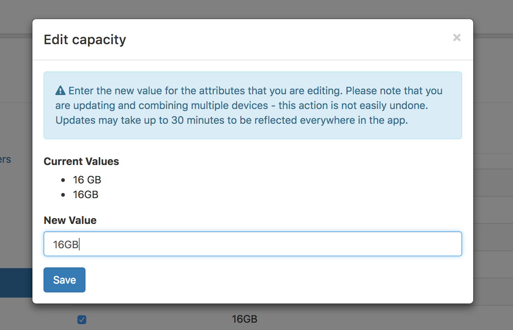
Task: Close the Edit capacity dialog
Action: pyautogui.click(x=457, y=38)
